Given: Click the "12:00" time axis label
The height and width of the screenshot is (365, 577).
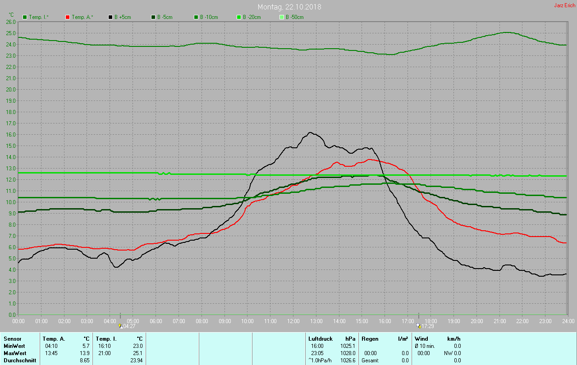Looking at the screenshot, I should (293, 321).
